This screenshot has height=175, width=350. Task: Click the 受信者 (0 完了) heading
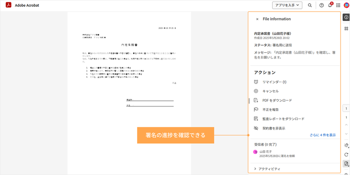tap(266, 144)
